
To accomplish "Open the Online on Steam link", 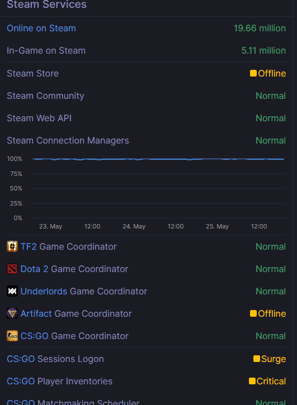I will [x=41, y=28].
